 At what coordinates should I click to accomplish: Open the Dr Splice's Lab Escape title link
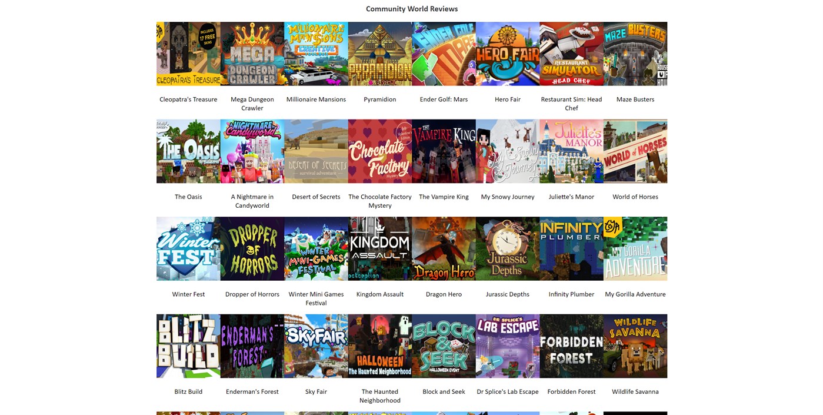[x=508, y=391]
